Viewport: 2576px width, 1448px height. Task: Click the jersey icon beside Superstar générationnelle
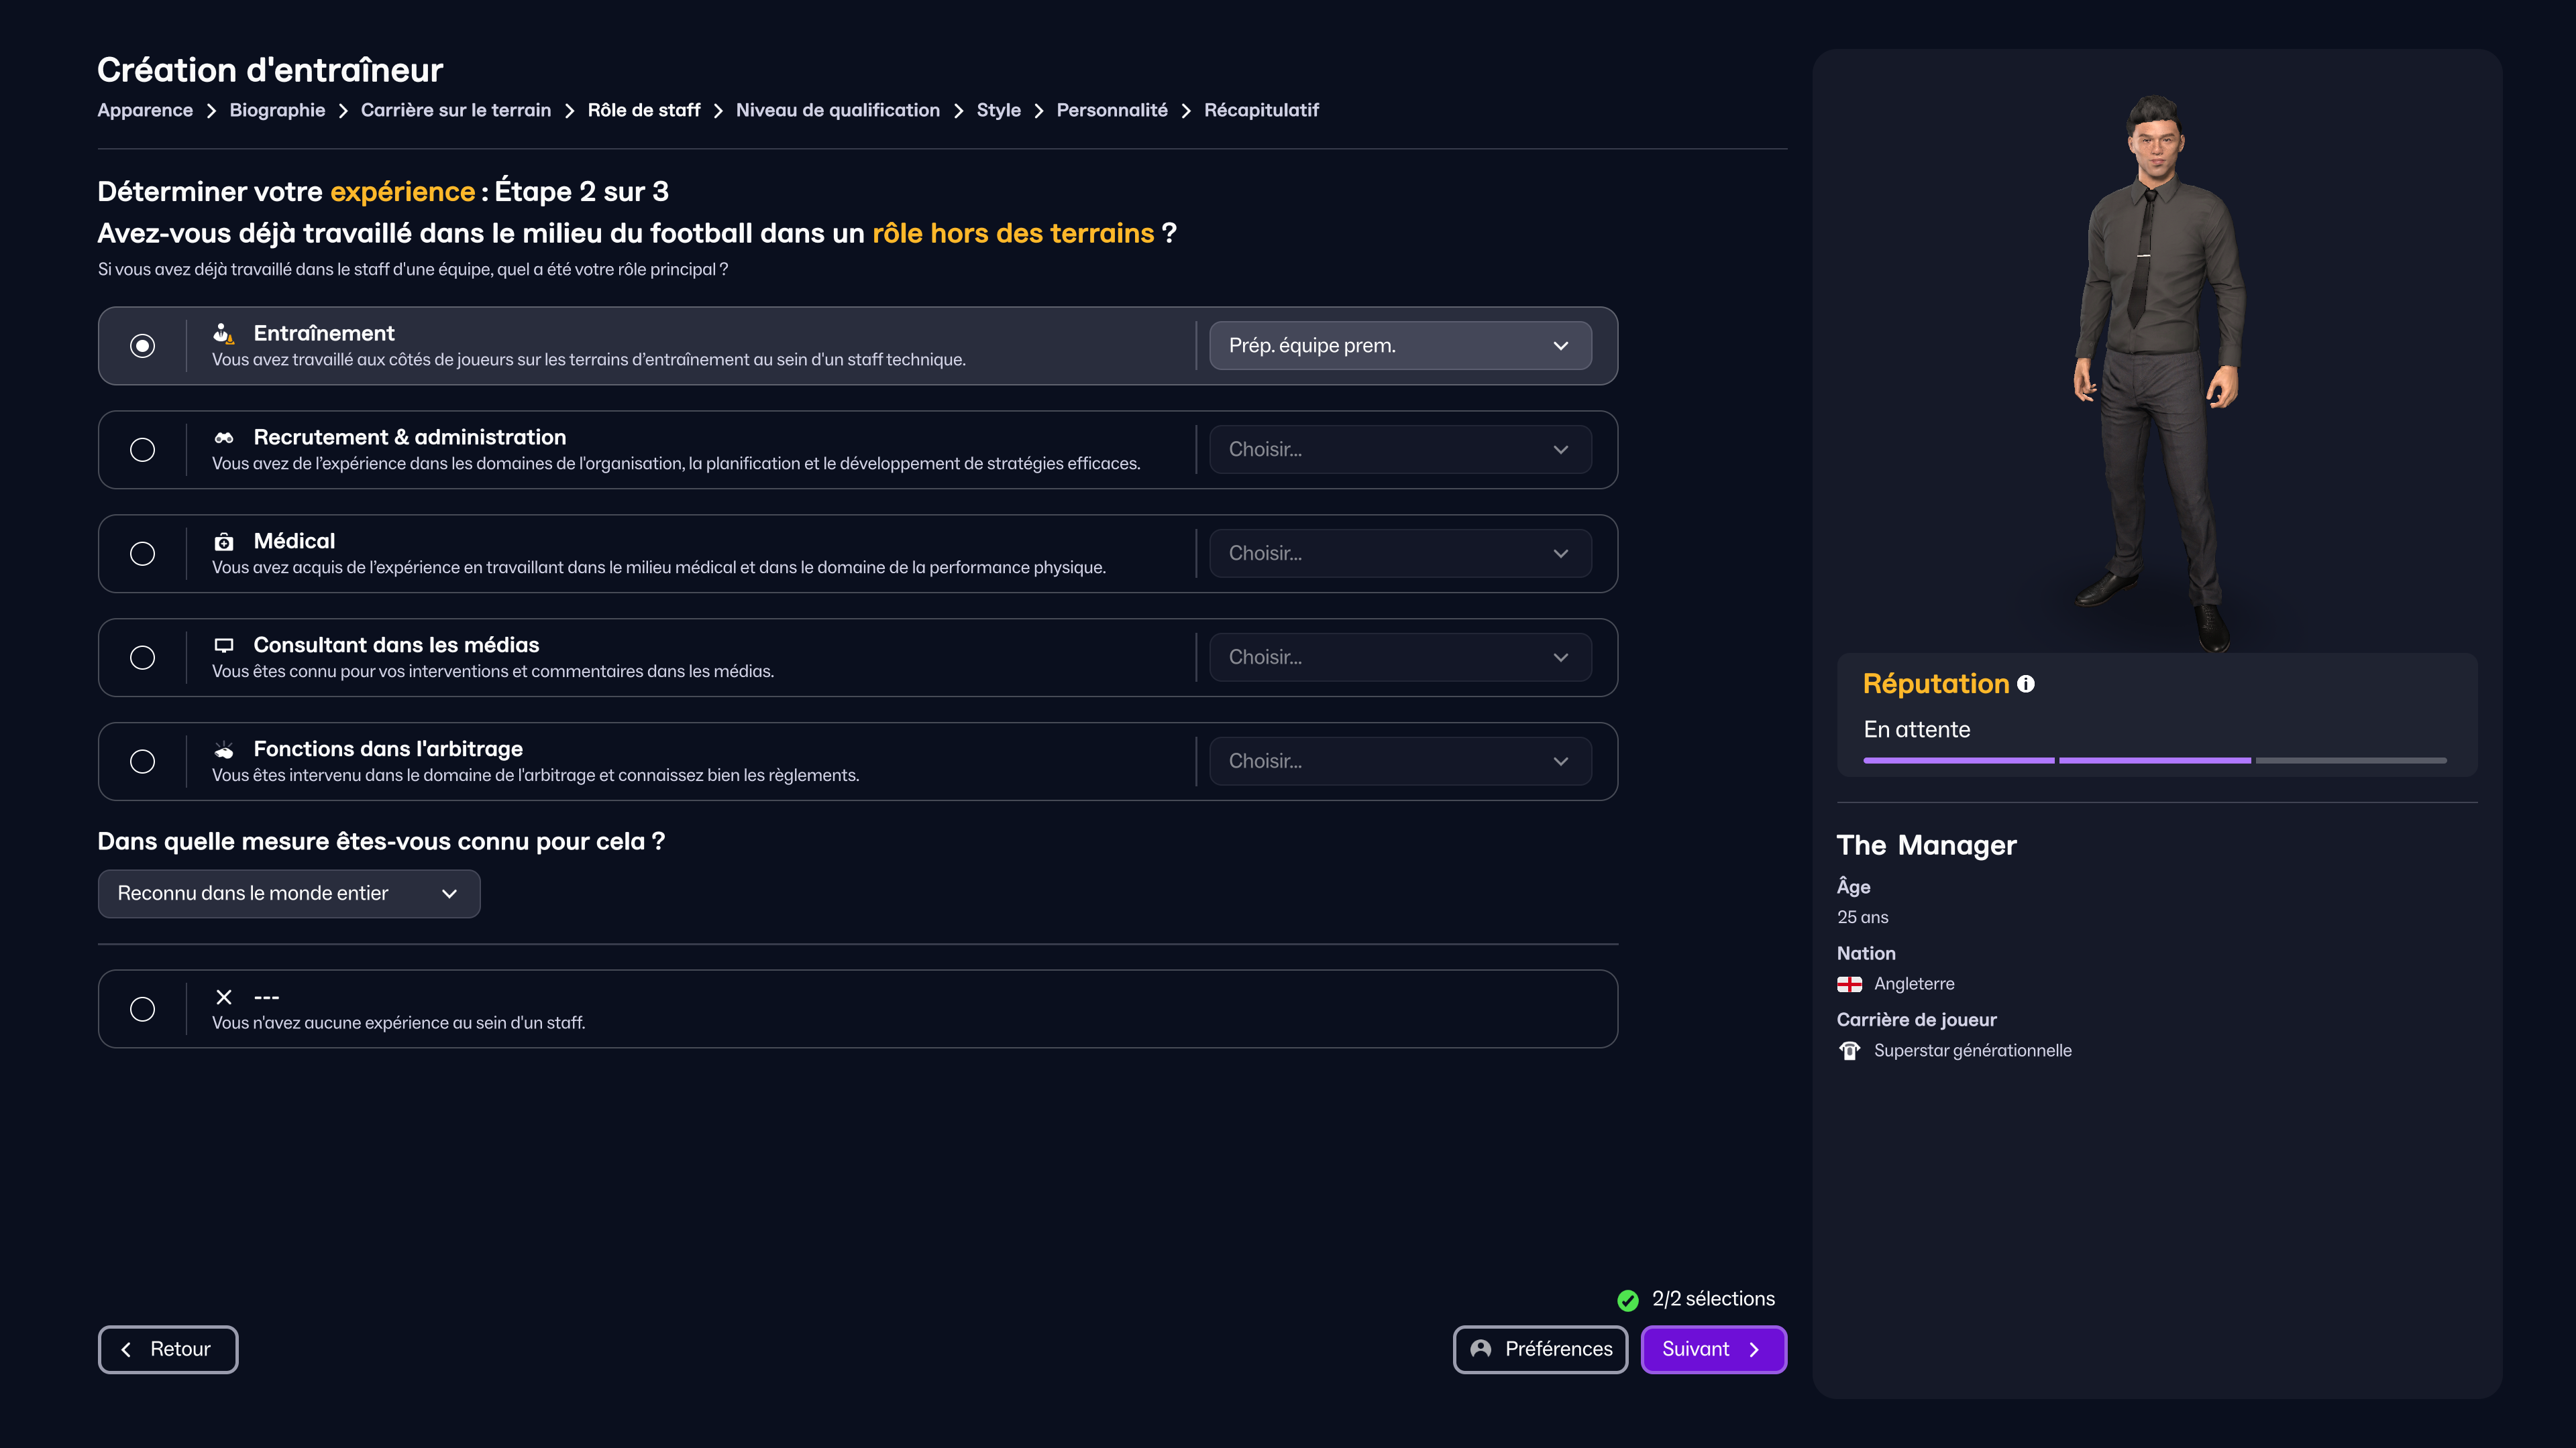(x=1849, y=1050)
